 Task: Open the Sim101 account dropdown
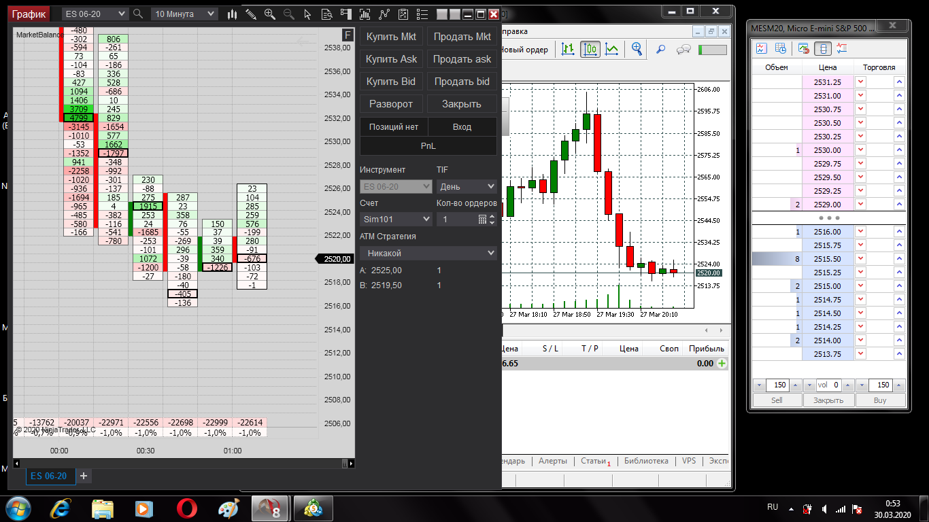click(x=396, y=219)
